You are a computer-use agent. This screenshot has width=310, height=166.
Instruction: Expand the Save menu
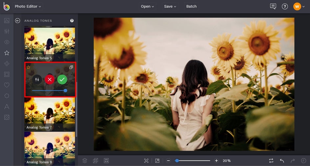[170, 7]
